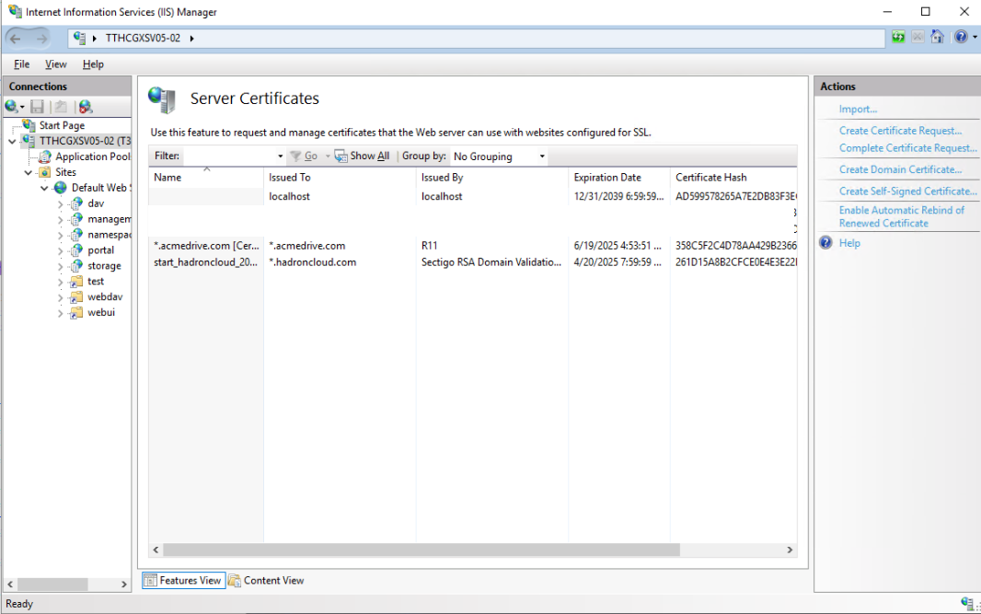Expand the namespace node
981x614 pixels.
click(60, 236)
